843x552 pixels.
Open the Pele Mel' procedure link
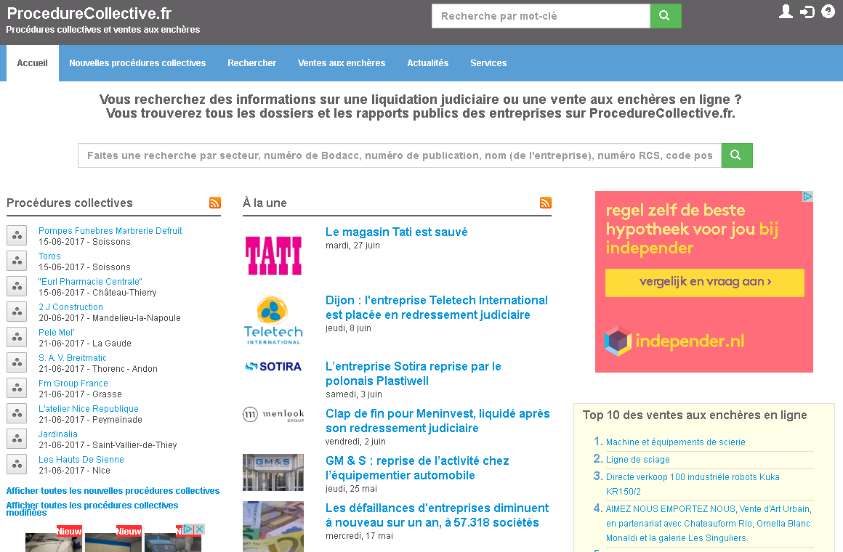tap(57, 332)
